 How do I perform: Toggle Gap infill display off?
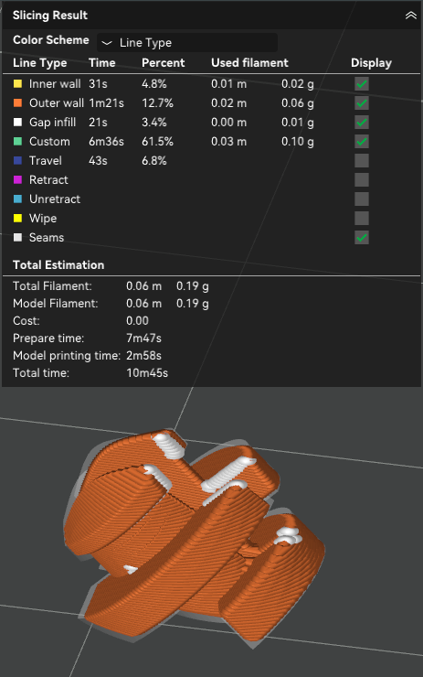(362, 123)
